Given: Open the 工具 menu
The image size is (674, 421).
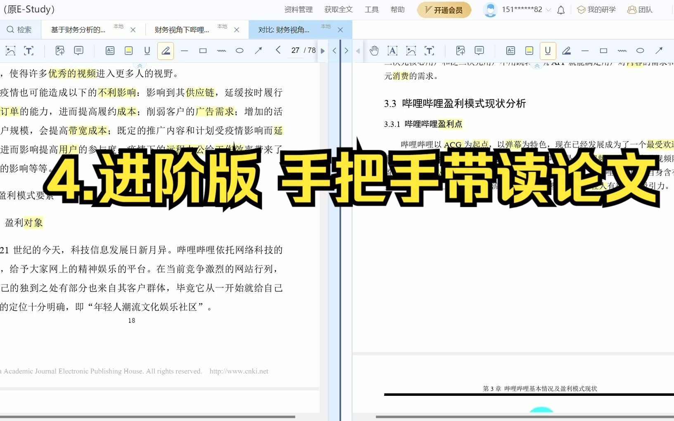Looking at the screenshot, I should (372, 9).
